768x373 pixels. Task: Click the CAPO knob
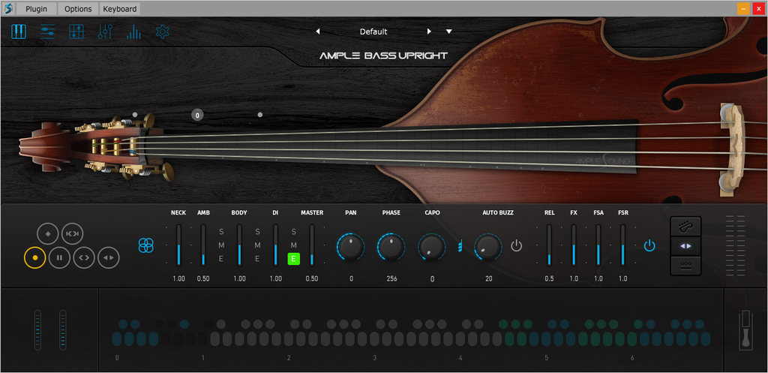(432, 247)
